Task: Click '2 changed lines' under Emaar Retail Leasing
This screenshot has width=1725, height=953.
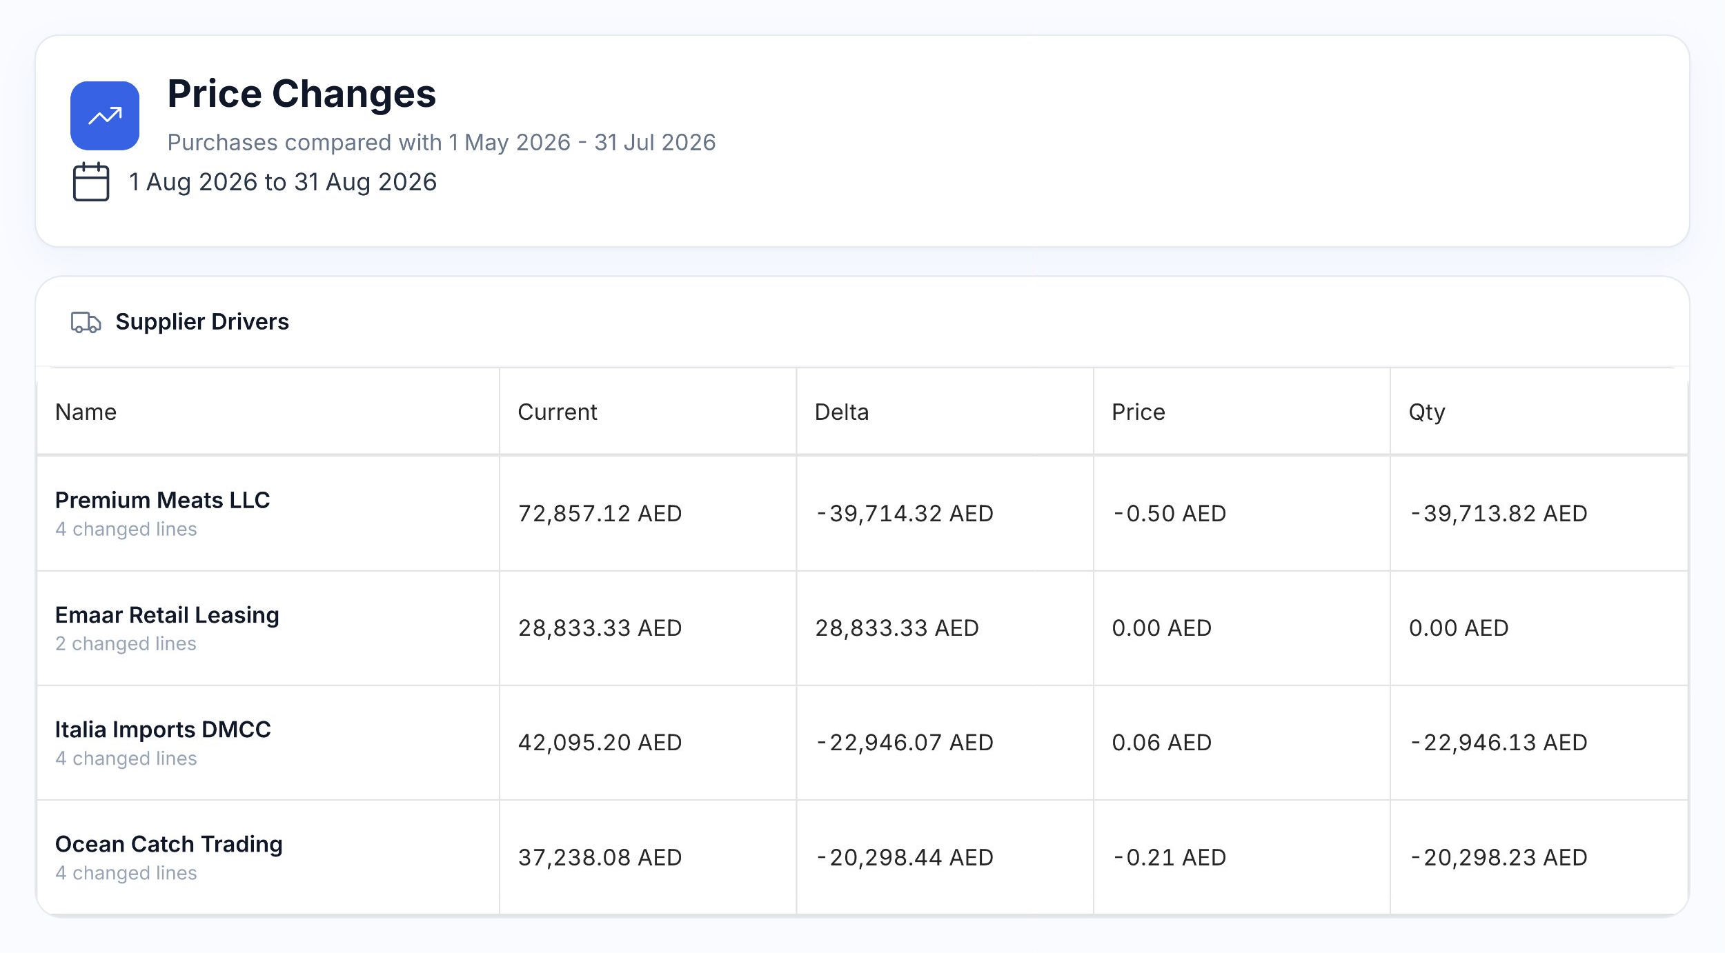Action: [126, 643]
